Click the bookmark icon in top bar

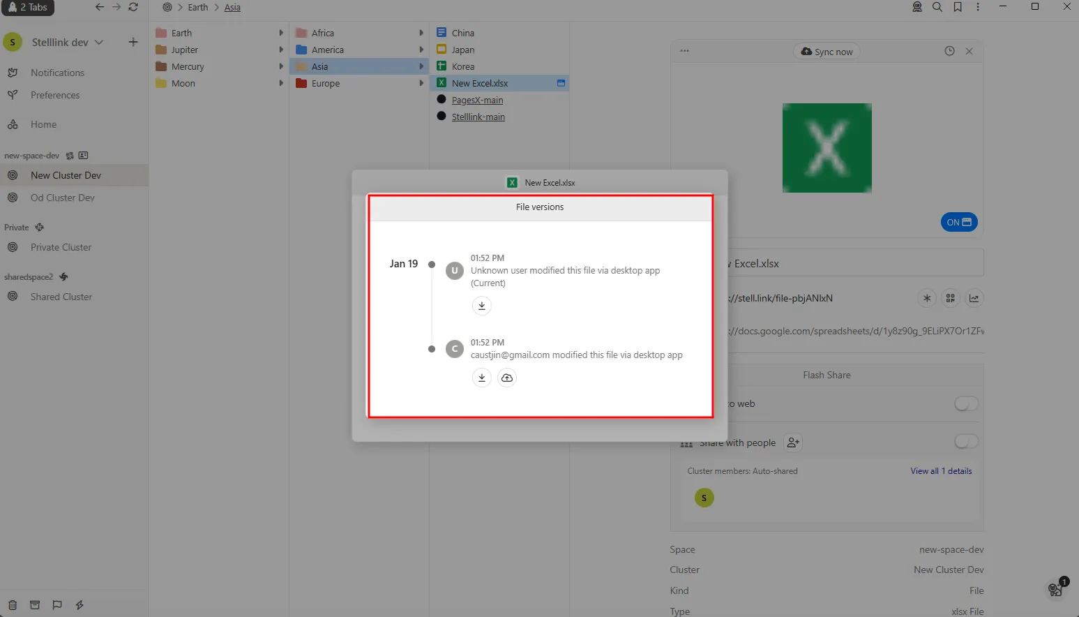[958, 7]
